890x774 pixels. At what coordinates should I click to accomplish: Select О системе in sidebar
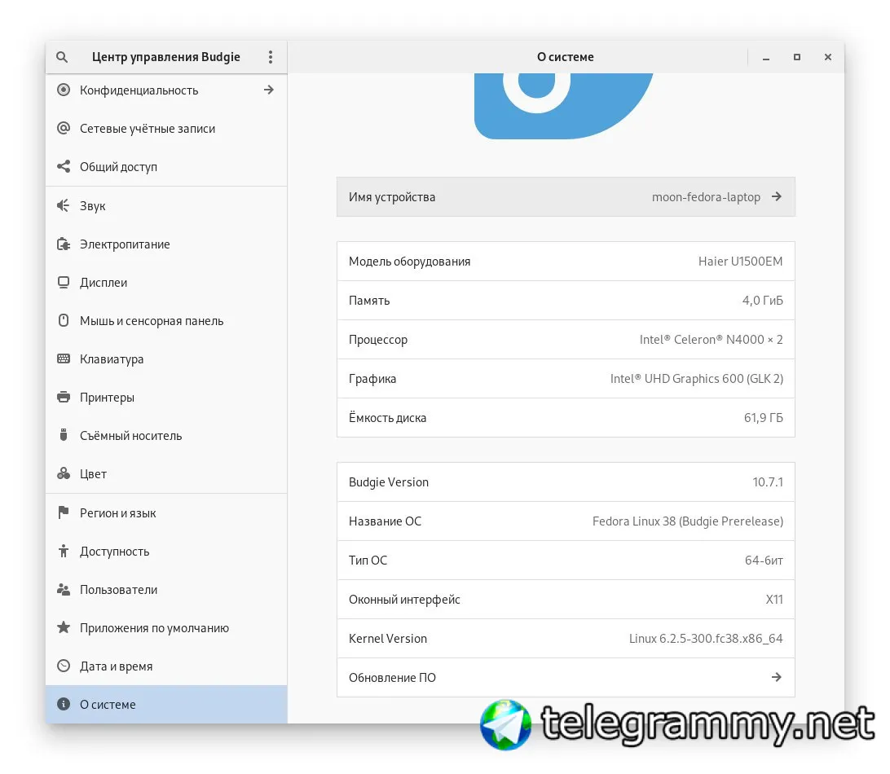166,704
